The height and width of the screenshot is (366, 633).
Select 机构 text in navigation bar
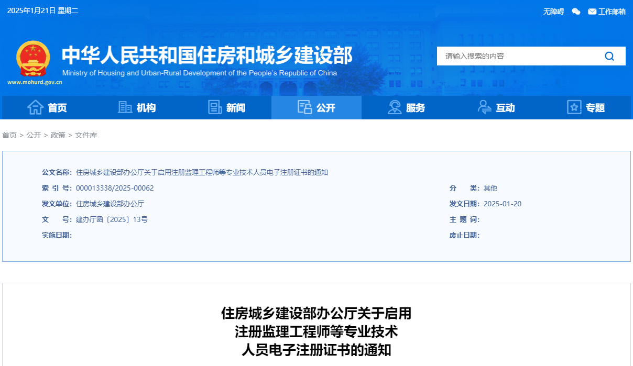point(146,108)
